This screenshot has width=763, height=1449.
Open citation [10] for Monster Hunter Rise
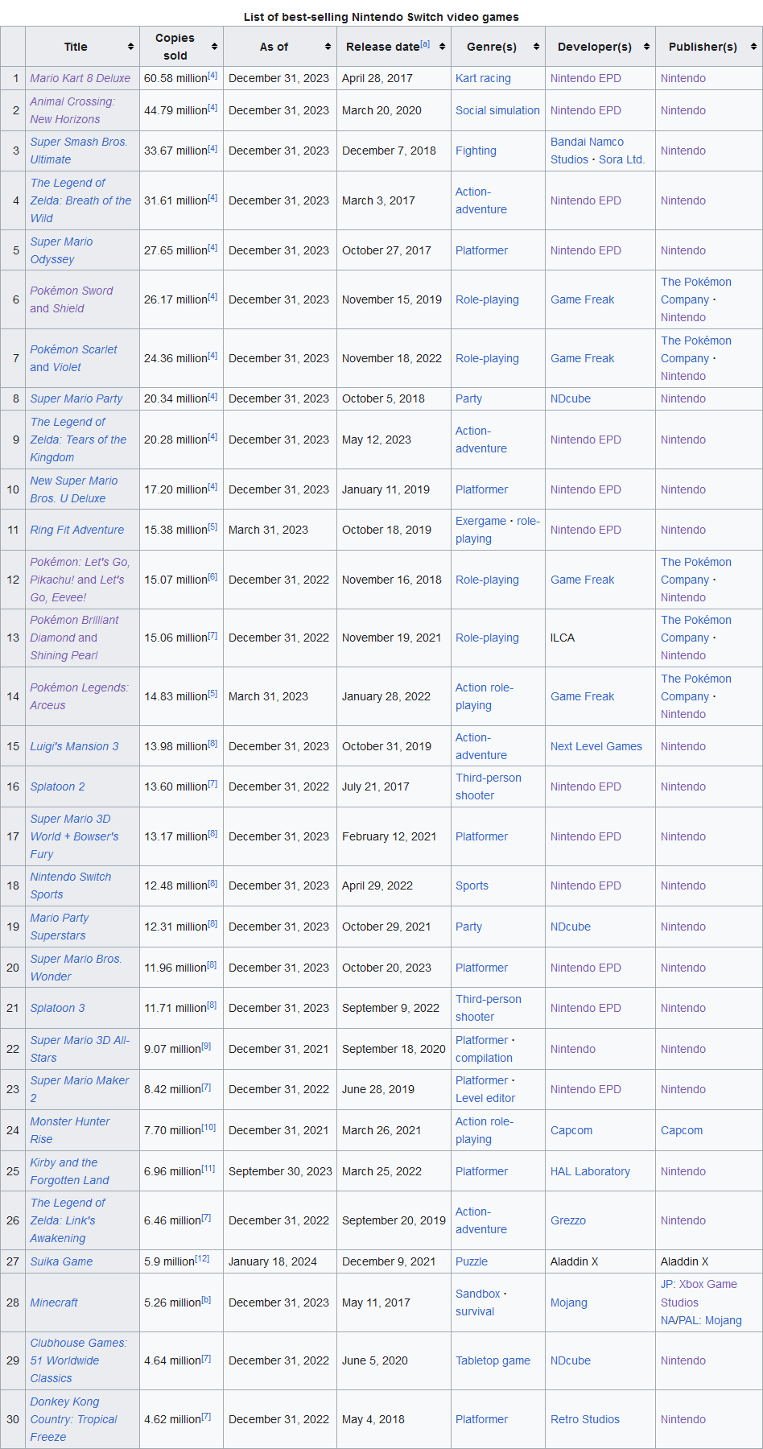(x=208, y=1127)
